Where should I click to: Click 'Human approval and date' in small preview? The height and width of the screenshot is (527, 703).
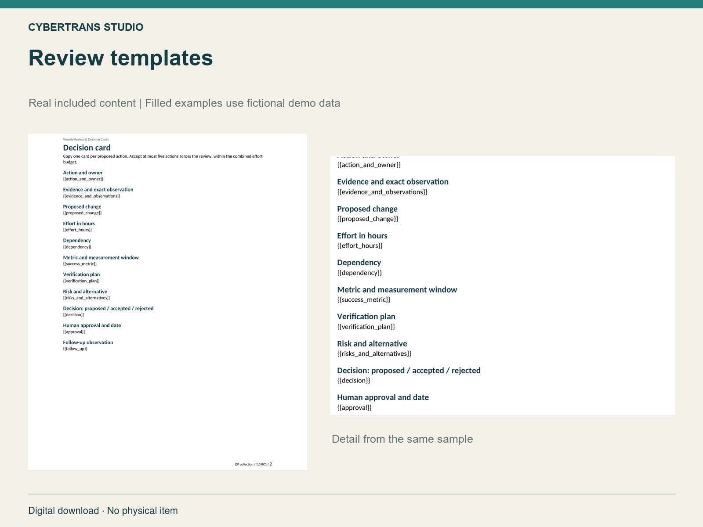pyautogui.click(x=92, y=325)
